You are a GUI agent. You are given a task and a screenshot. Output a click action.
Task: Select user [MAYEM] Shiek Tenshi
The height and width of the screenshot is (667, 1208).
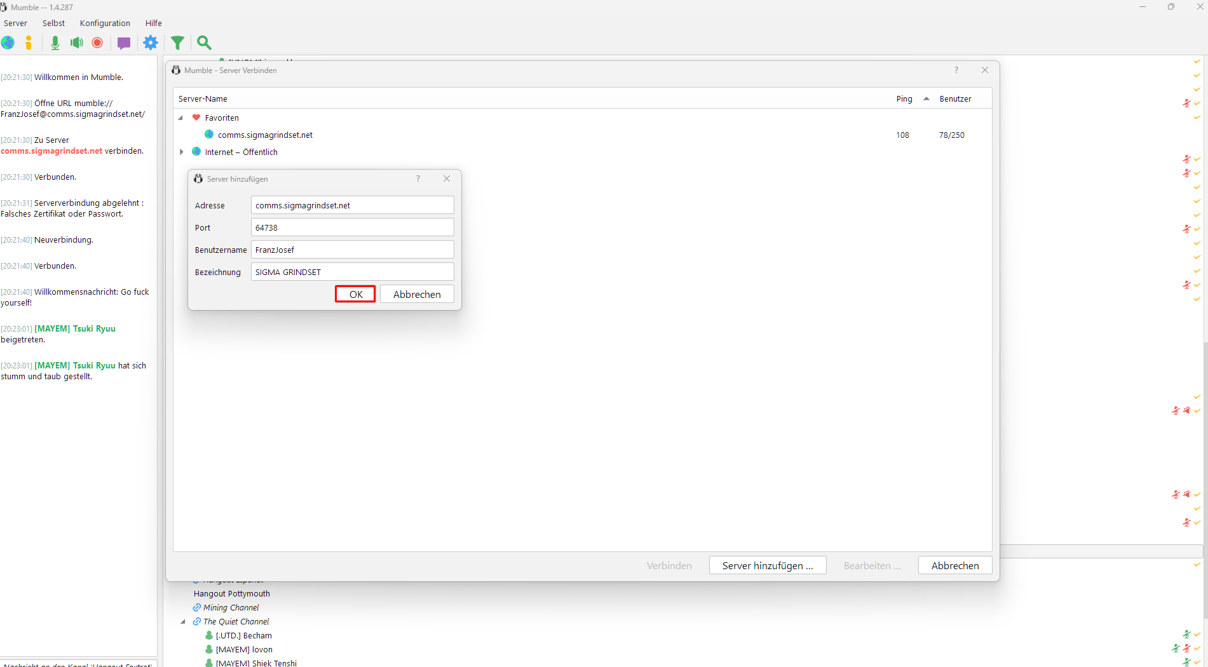[x=256, y=663]
